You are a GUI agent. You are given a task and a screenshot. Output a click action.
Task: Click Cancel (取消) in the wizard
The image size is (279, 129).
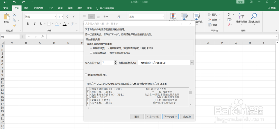coord(137,117)
